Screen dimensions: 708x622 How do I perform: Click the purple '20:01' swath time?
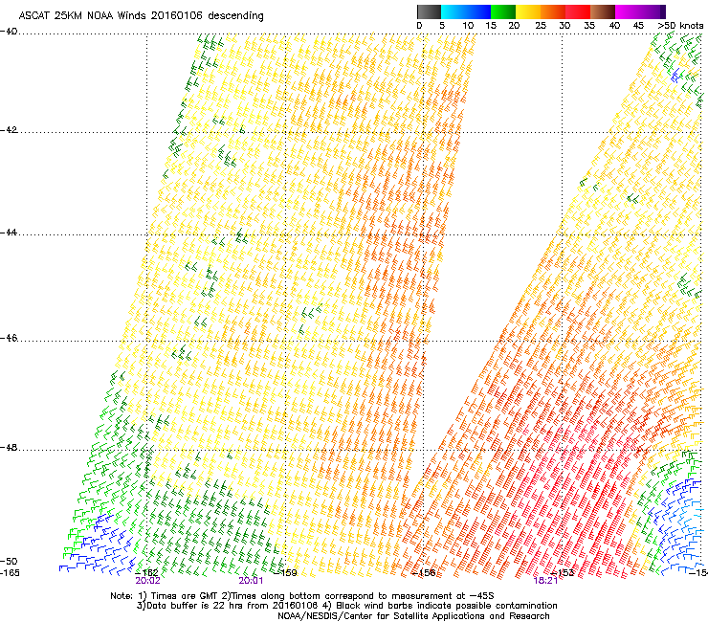(x=251, y=581)
